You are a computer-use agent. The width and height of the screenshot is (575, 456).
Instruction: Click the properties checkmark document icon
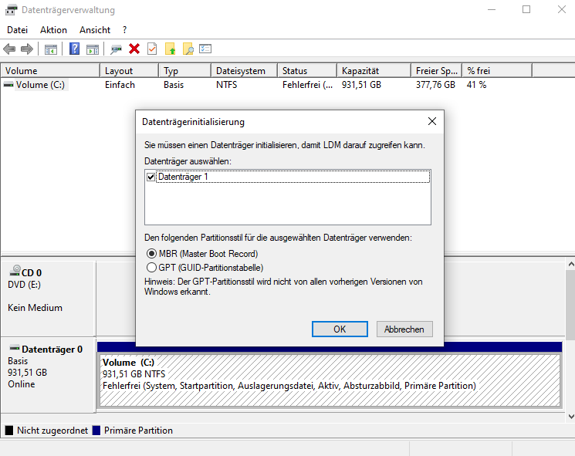click(152, 49)
